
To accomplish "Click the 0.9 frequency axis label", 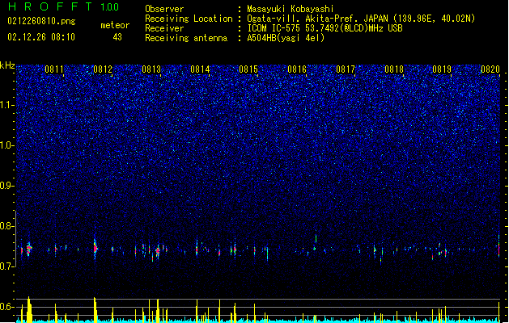I will pyautogui.click(x=7, y=186).
